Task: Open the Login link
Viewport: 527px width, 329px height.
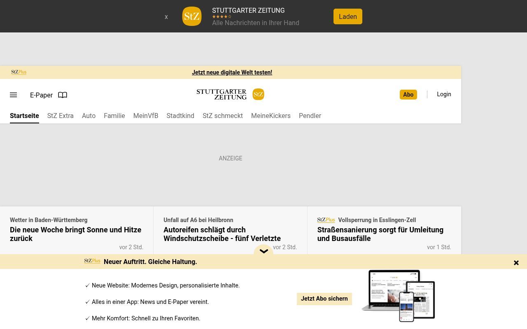Action: tap(444, 94)
